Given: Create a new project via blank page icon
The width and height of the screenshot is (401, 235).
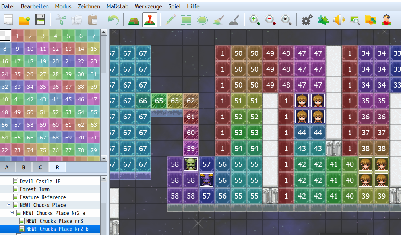Looking at the screenshot, I should coord(8,20).
